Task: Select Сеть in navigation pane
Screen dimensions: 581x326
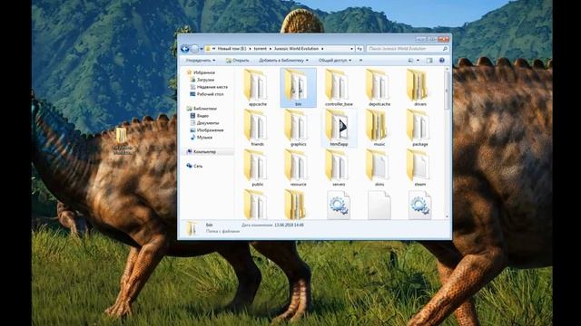Action: click(198, 167)
